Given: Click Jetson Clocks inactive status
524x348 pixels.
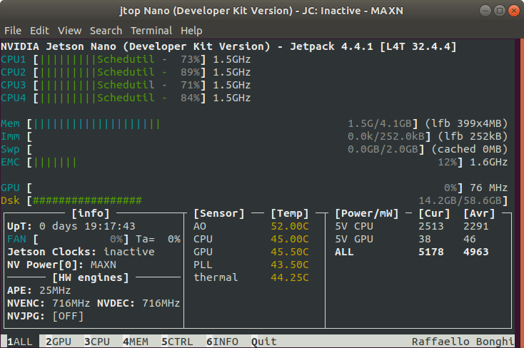Looking at the screenshot, I should point(81,252).
